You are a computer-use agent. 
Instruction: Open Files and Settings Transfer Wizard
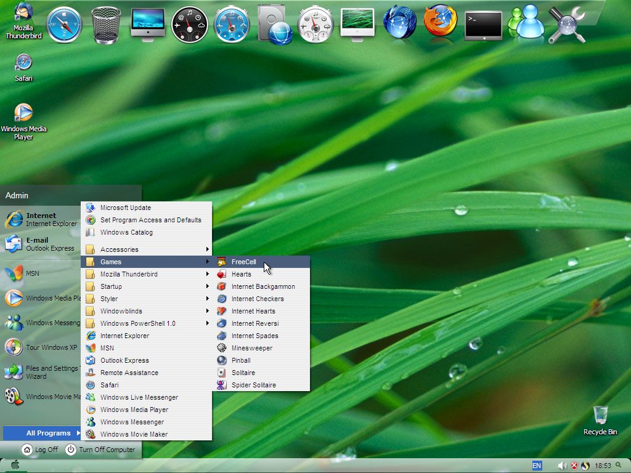[41, 372]
